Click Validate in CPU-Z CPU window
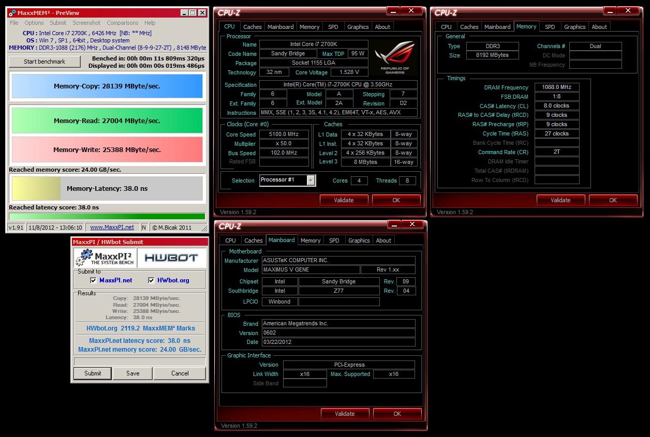 pos(344,200)
